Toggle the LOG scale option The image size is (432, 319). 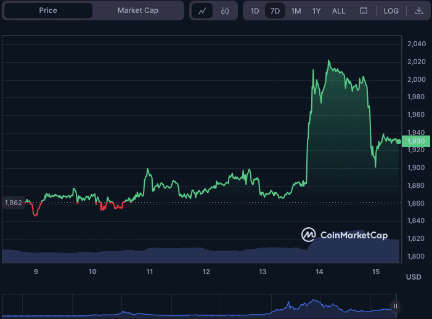click(x=391, y=10)
